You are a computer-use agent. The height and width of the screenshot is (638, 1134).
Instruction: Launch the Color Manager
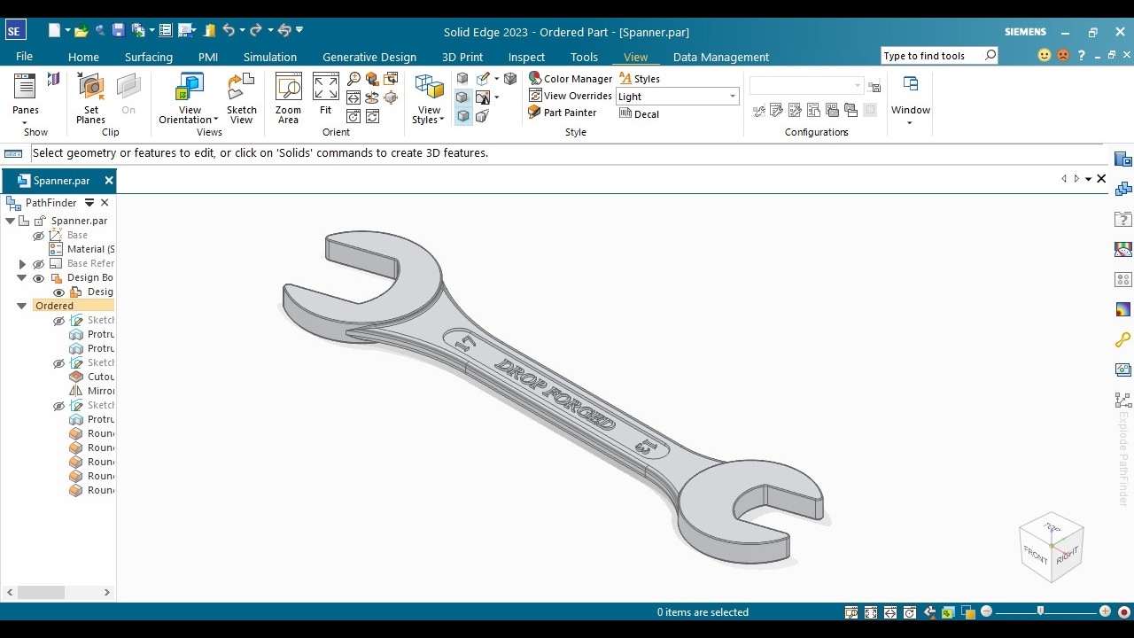click(x=571, y=79)
